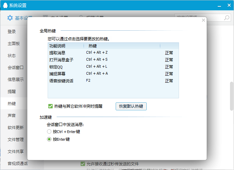
Task: Click the 功能说明 column header
Action: tap(66, 46)
